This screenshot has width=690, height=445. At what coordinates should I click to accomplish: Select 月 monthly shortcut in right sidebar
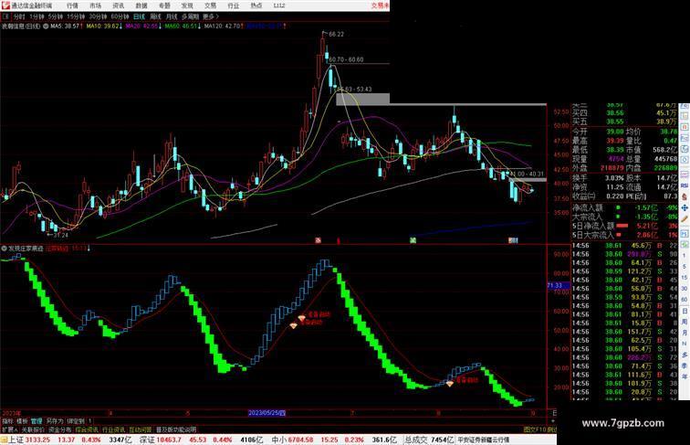[685, 334]
